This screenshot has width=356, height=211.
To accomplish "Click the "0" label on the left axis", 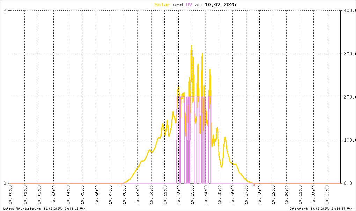I will tap(5, 183).
